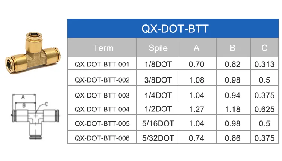Click the QX-DOT-BTT table title
282x161 pixels.
(174, 29)
